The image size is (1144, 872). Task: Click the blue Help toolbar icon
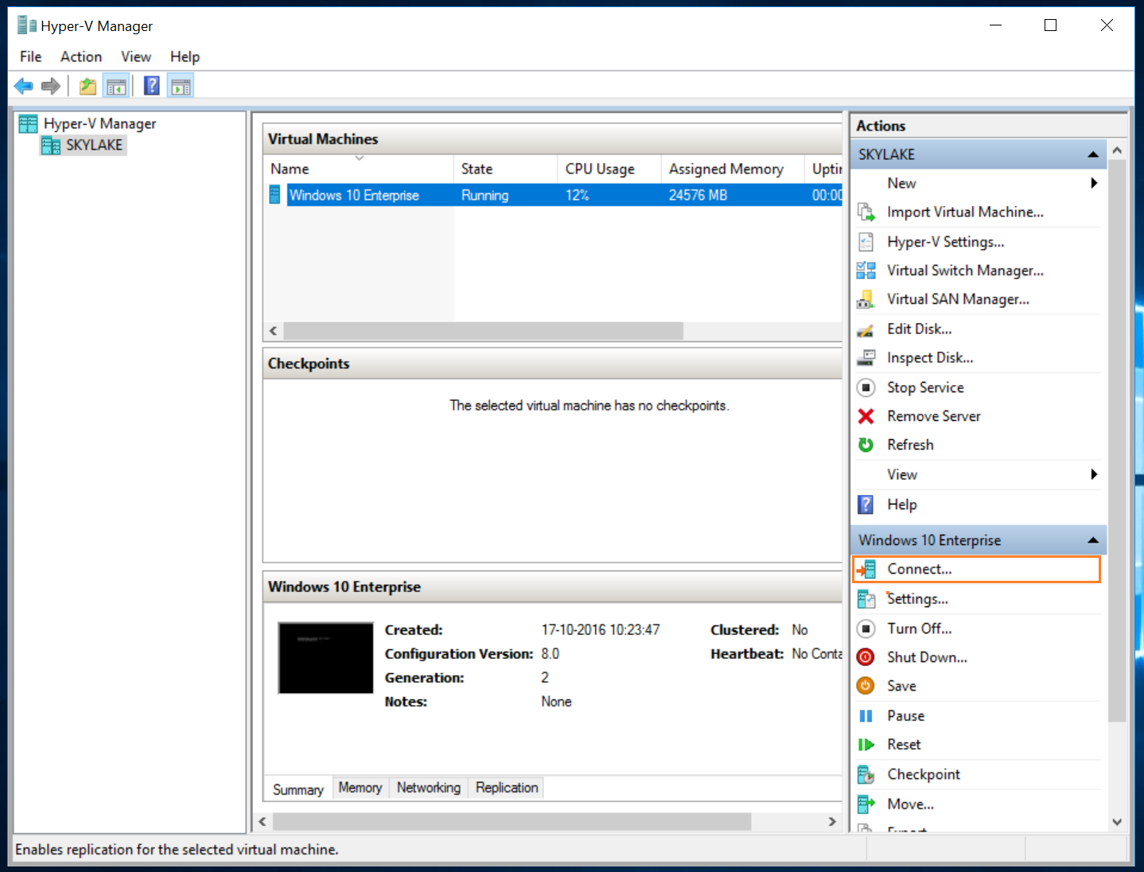point(151,86)
